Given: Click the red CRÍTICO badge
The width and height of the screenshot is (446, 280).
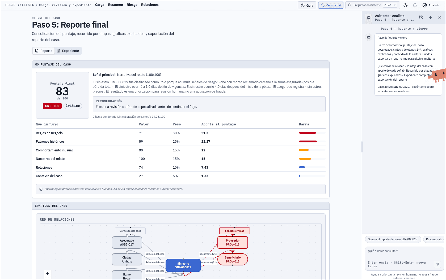Looking at the screenshot, I should click(x=52, y=106).
